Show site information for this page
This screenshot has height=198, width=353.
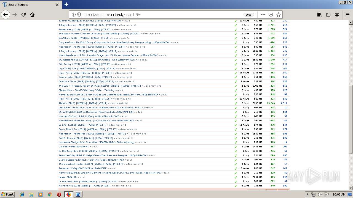(x=74, y=15)
